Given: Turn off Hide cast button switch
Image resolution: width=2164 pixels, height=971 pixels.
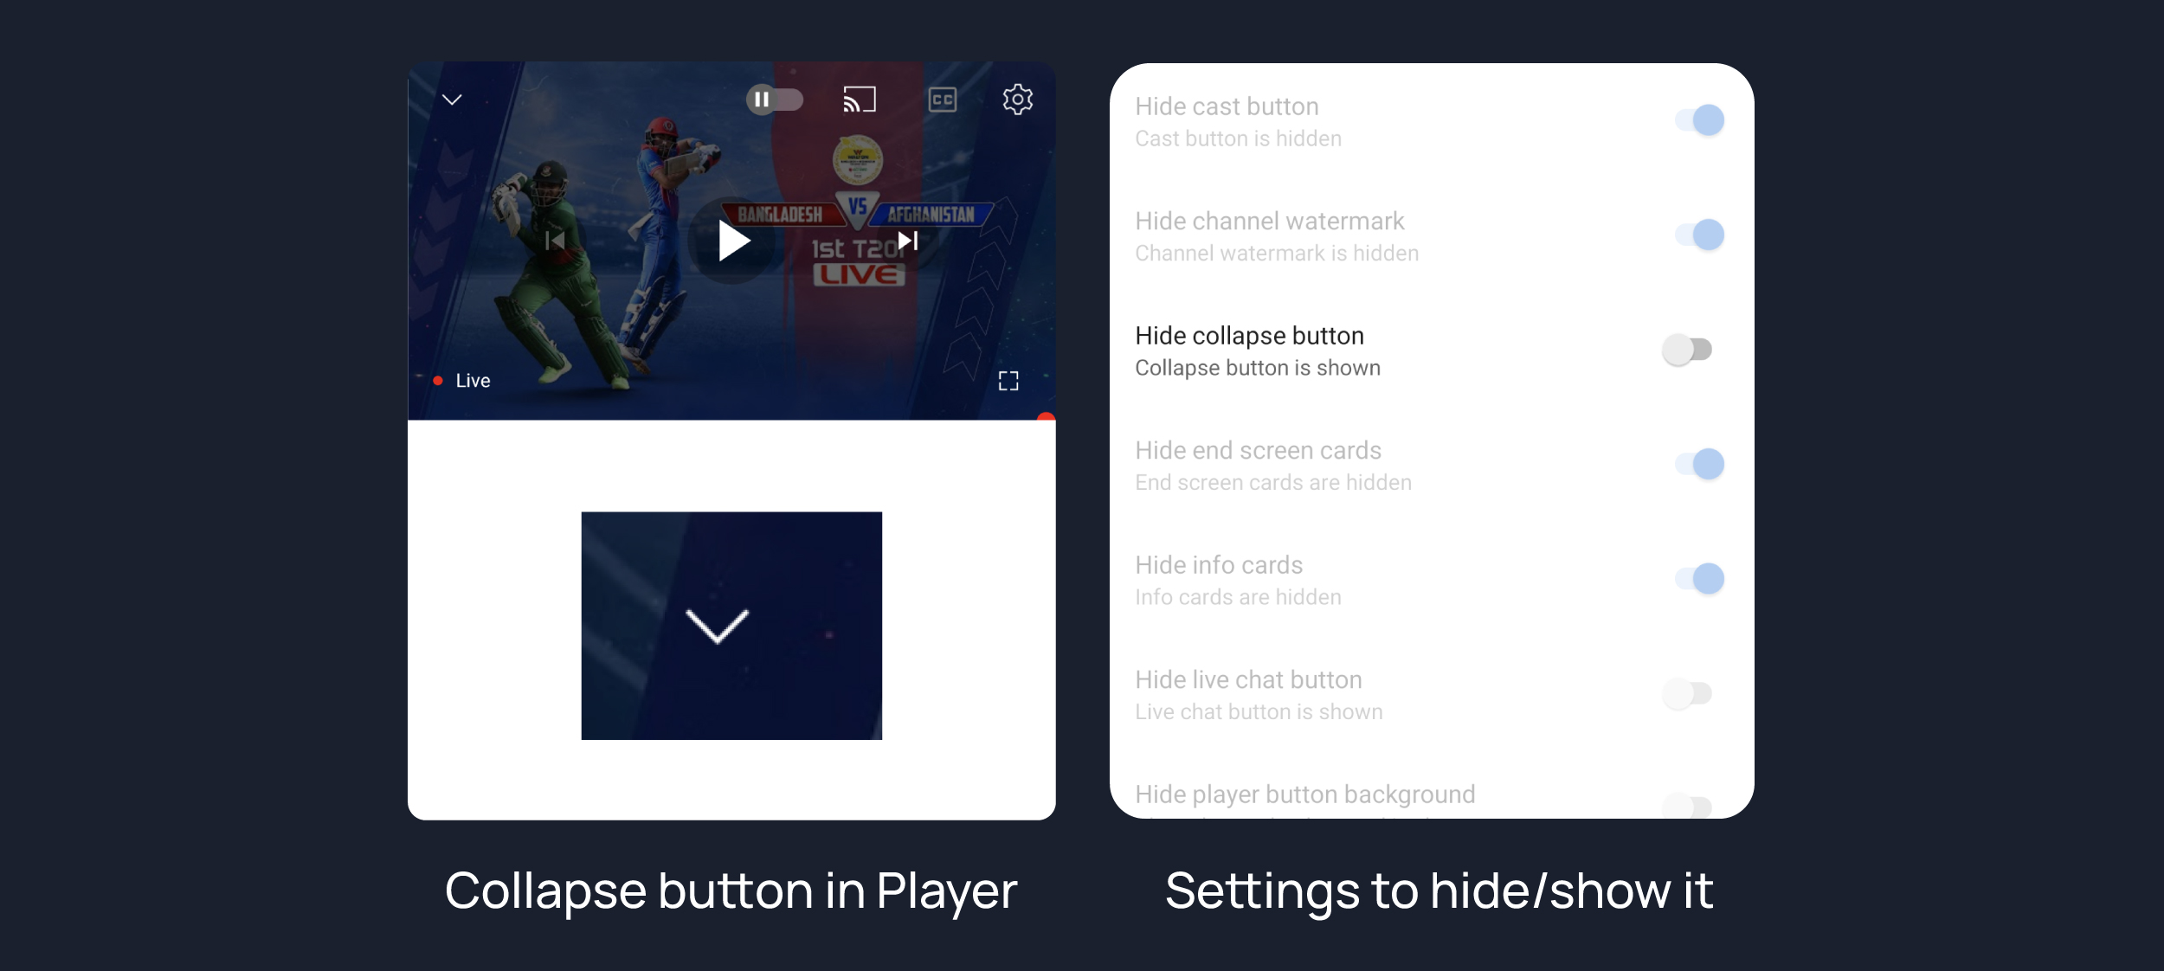Looking at the screenshot, I should pos(1699,120).
